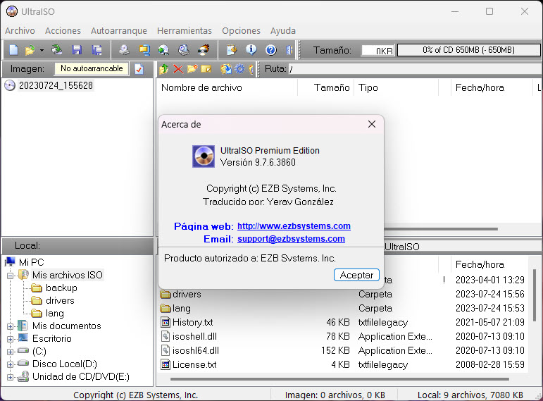
Task: Click the image properties checkmark icon
Action: click(x=139, y=69)
